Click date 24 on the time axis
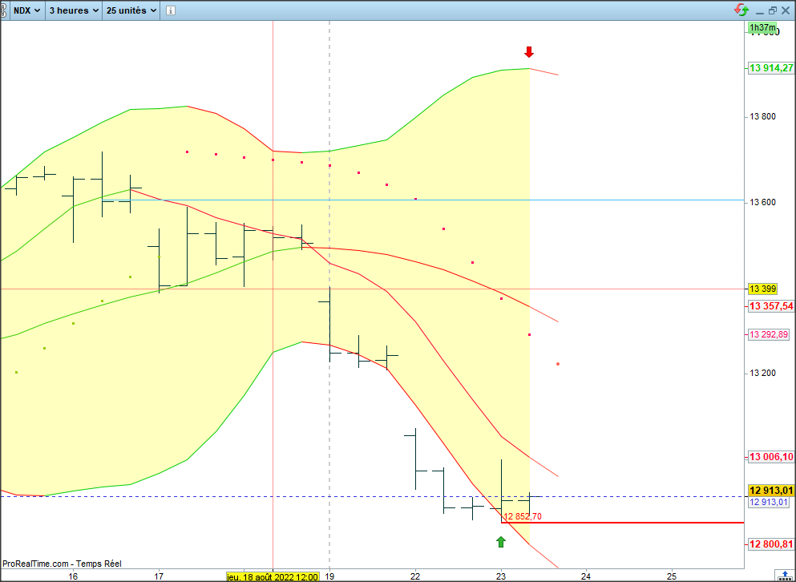The width and height of the screenshot is (796, 582). click(x=586, y=576)
